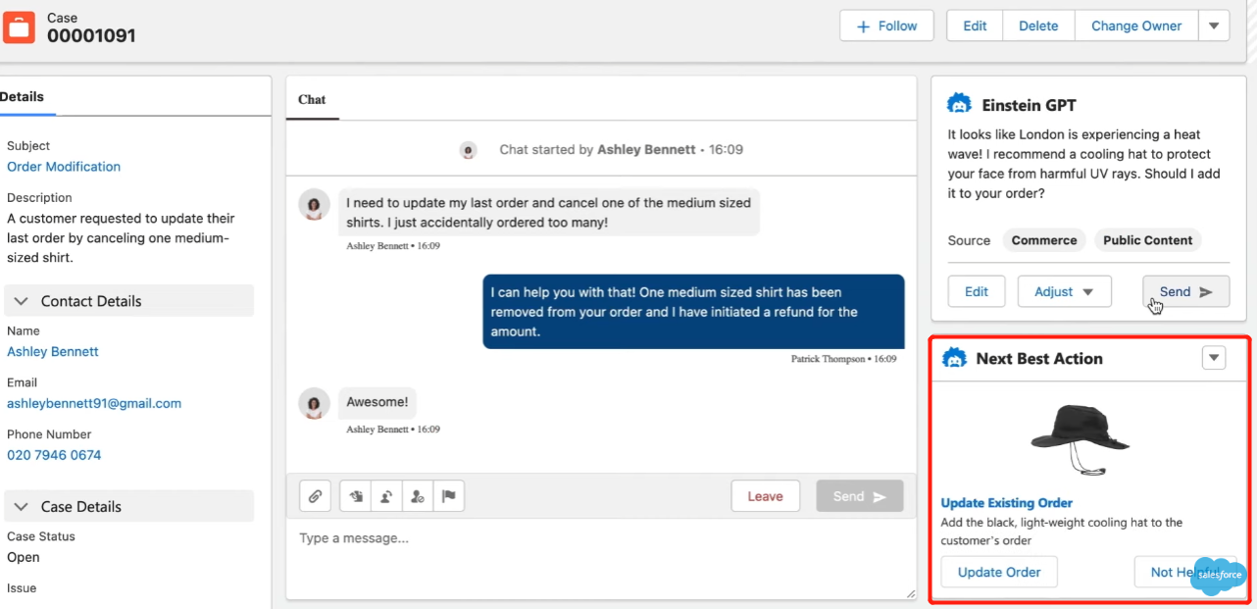The height and width of the screenshot is (609, 1257).
Task: Collapse the Case Details section
Action: 23,506
